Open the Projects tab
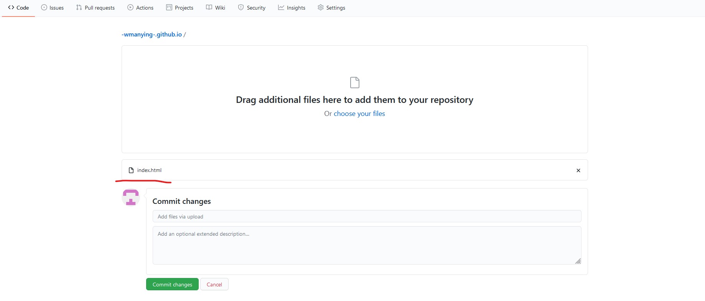Viewport: 705px width, 301px height. click(180, 8)
